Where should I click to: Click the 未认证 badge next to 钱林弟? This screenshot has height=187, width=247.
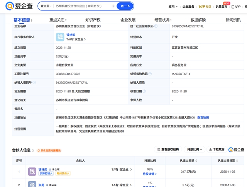pyautogui.click(x=54, y=170)
